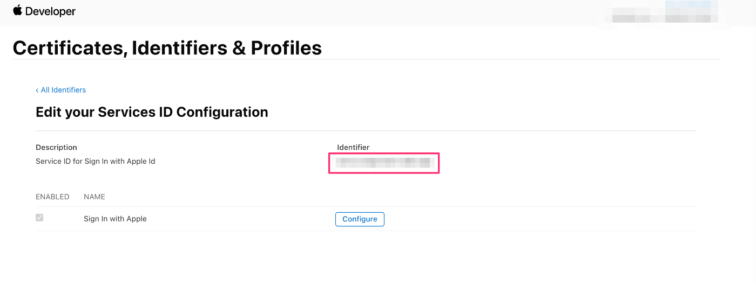Viewport: 756px width, 286px height.
Task: Click Edit your Services ID Configuration heading
Action: coord(152,112)
